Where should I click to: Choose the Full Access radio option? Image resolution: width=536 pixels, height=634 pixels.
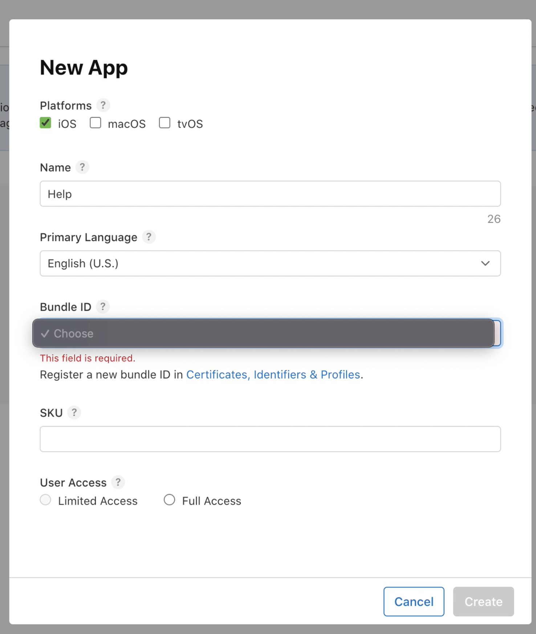point(169,500)
